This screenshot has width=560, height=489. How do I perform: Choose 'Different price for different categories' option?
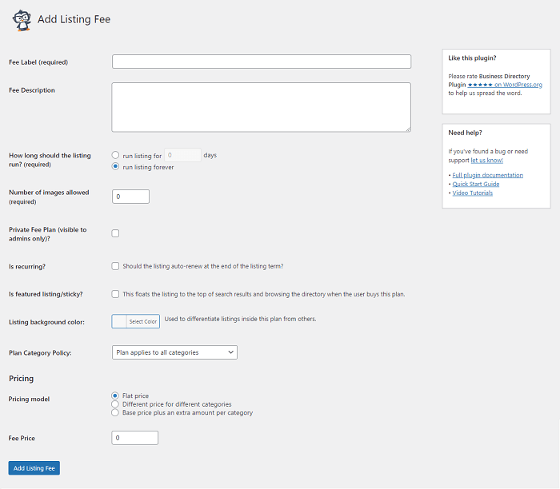(x=114, y=404)
